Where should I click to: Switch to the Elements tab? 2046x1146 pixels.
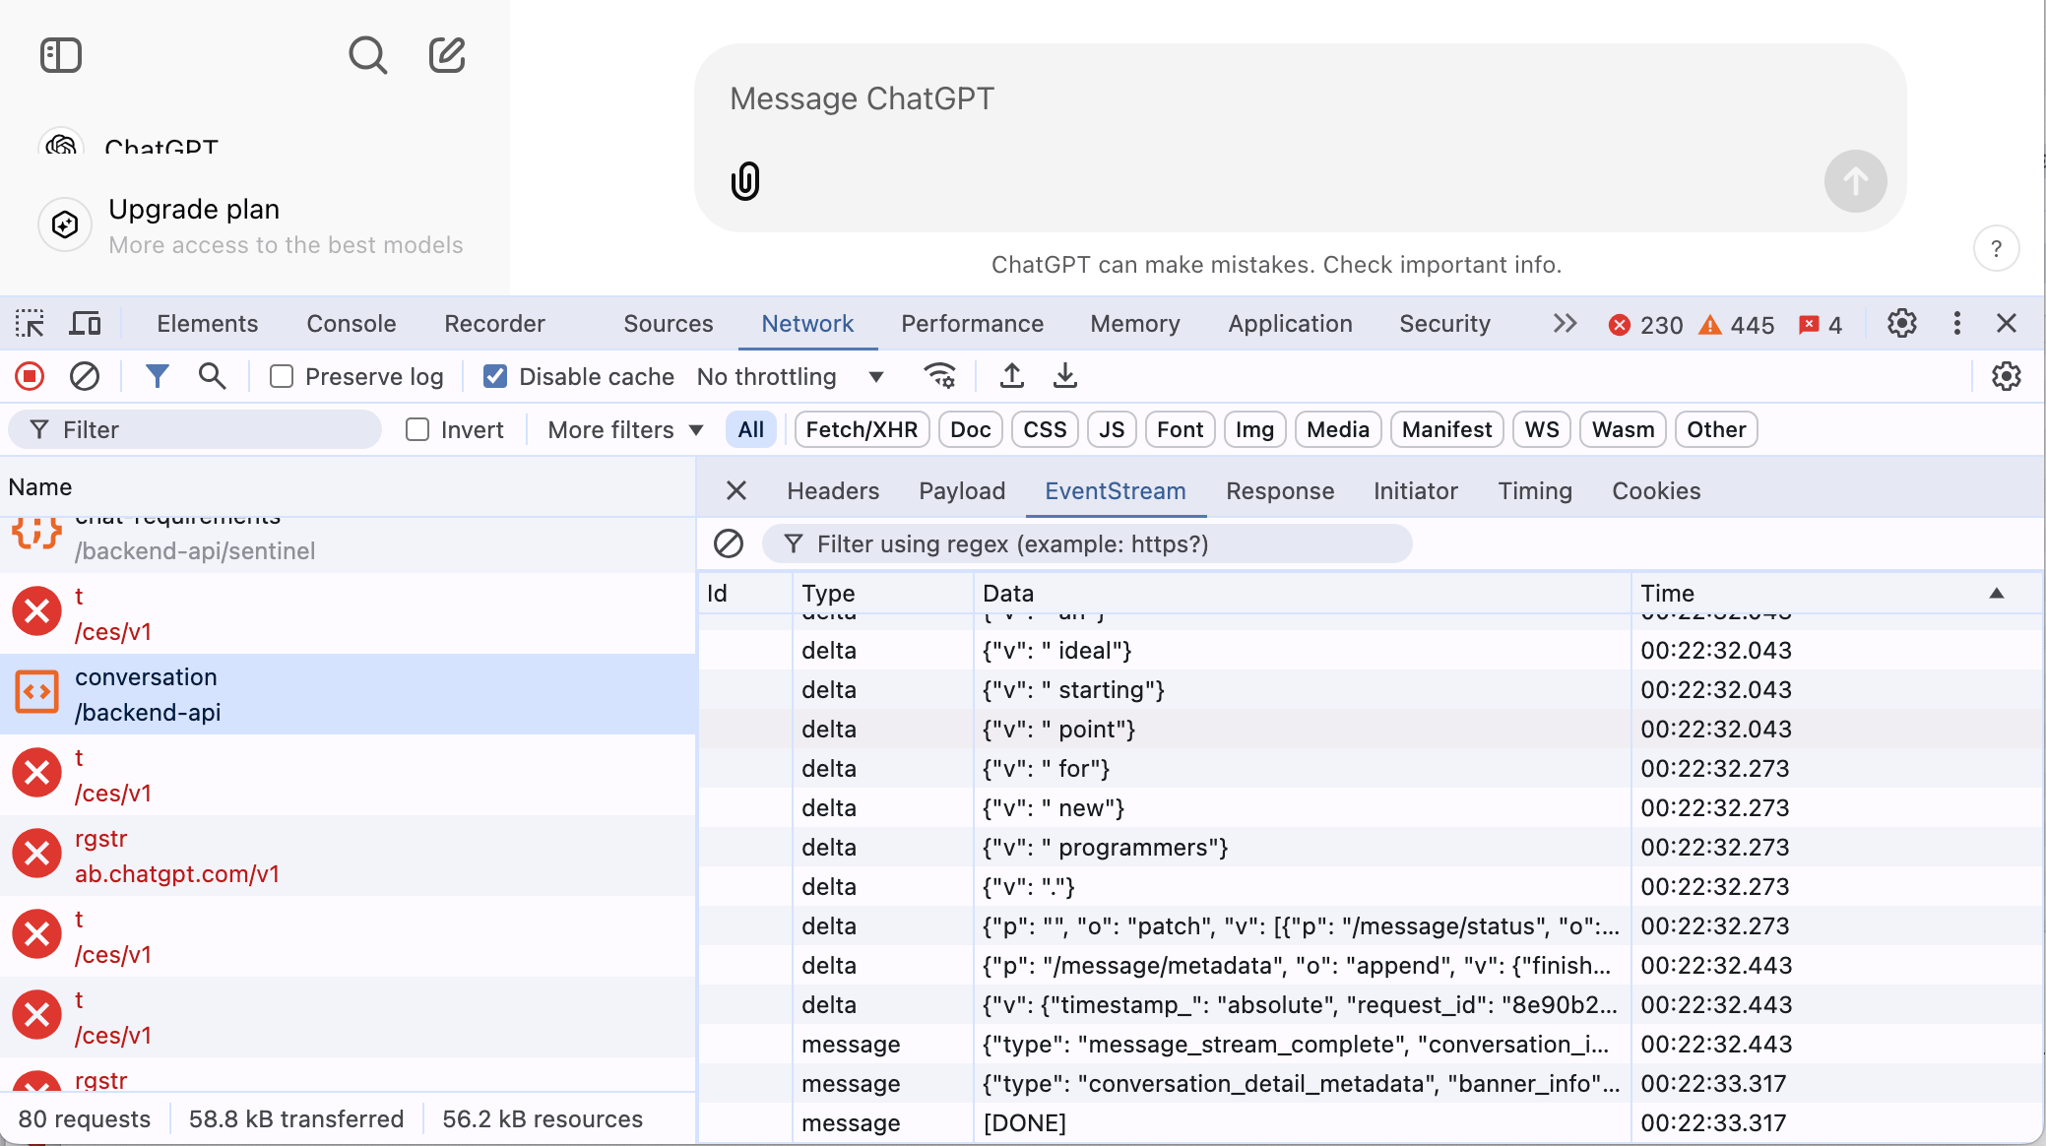[x=207, y=324]
